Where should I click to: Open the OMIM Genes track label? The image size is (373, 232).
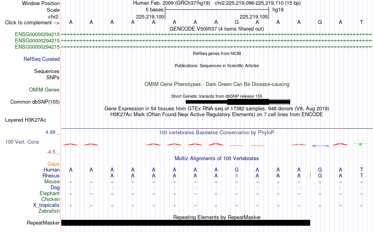pos(44,90)
